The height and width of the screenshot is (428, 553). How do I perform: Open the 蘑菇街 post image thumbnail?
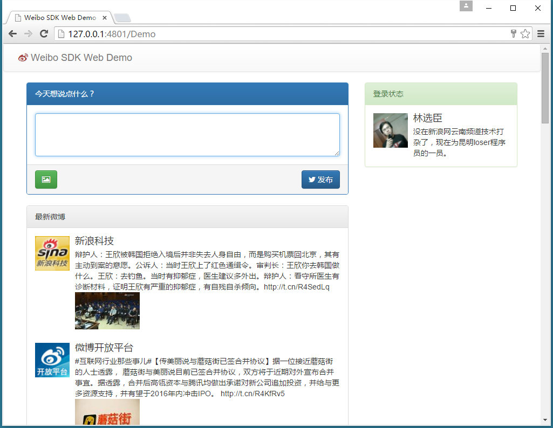107,412
